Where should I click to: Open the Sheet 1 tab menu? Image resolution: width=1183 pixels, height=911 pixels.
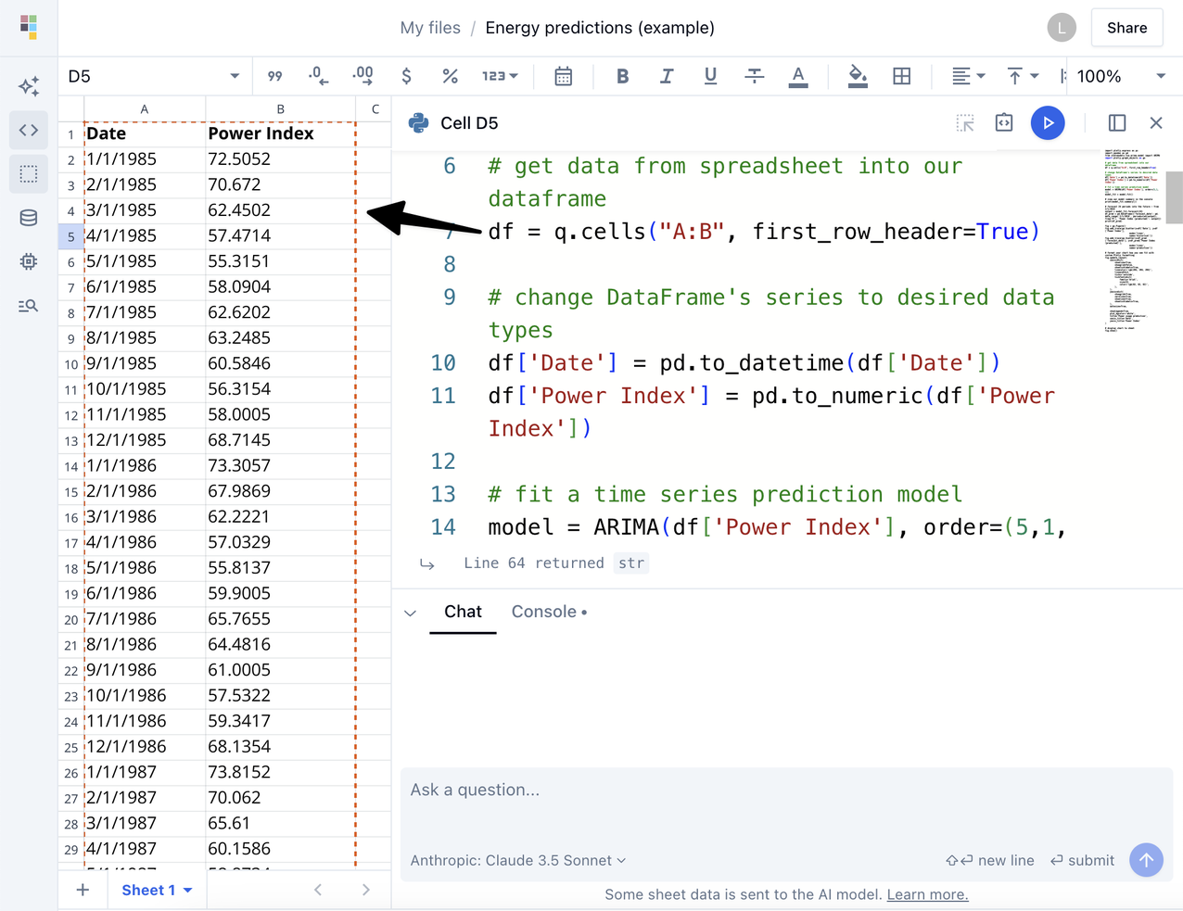click(x=157, y=890)
